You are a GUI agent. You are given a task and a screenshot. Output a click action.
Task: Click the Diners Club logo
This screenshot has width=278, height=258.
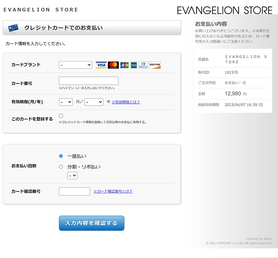pyautogui.click(x=143, y=65)
